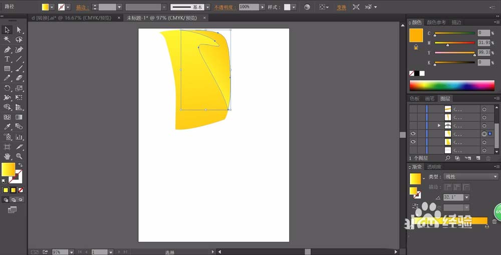This screenshot has width=501, height=255.
Task: Hide the selected layer's eye icon
Action: (x=413, y=134)
